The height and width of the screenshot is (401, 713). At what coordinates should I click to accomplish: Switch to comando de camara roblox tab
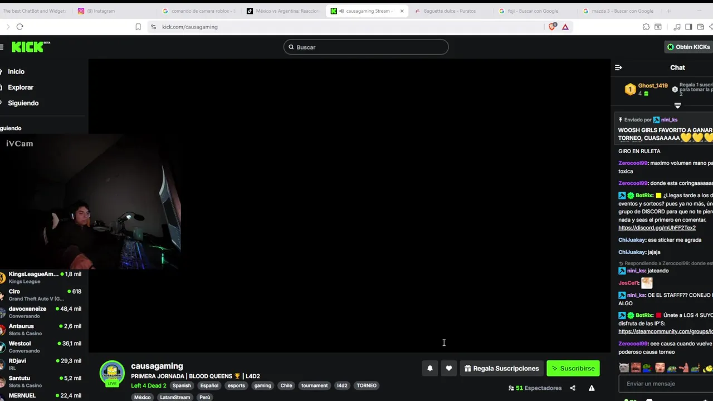tap(199, 11)
